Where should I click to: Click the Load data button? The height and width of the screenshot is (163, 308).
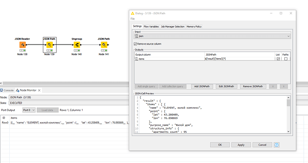pos(47,110)
